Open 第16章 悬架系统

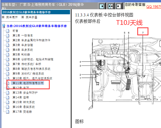click(x=24, y=107)
